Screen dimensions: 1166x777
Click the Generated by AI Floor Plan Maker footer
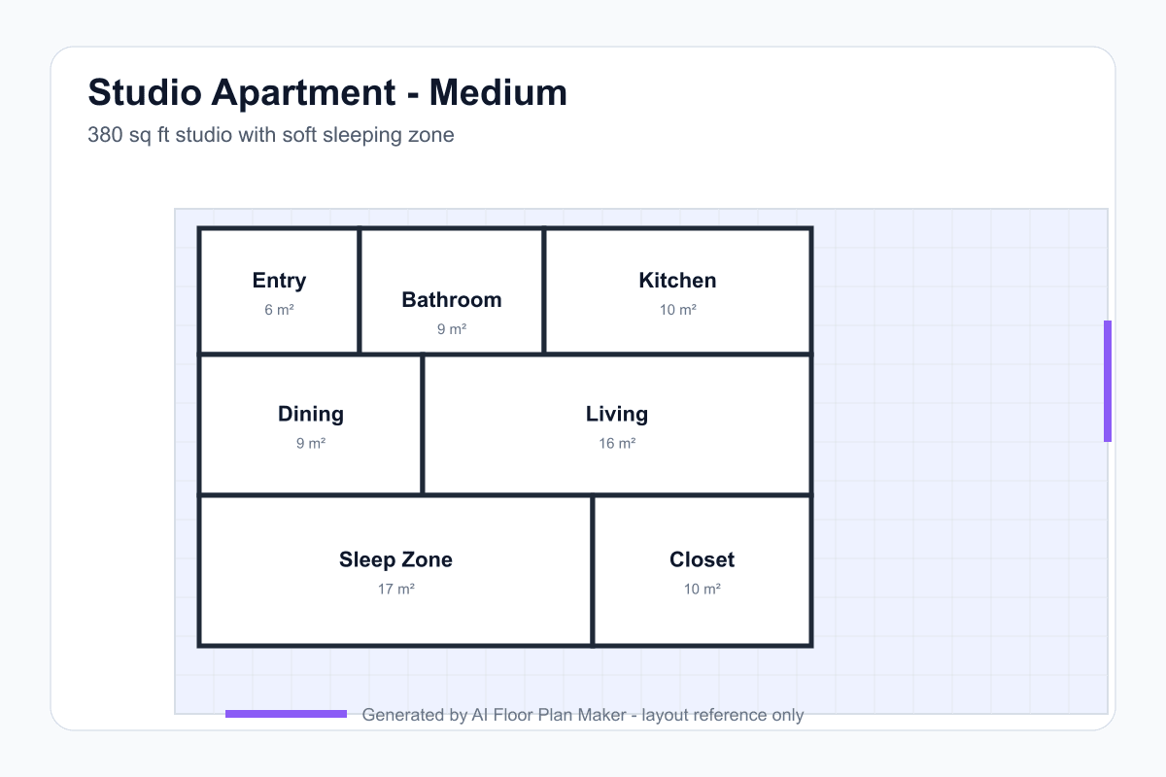point(583,715)
